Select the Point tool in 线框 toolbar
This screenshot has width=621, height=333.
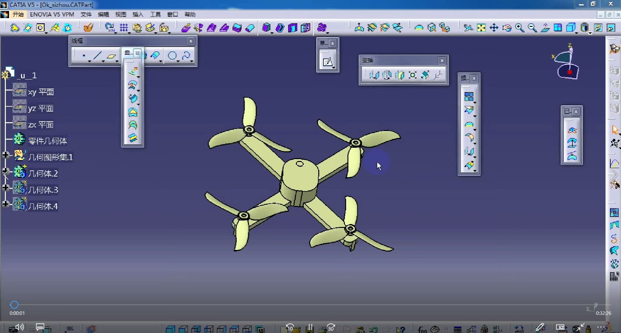(83, 56)
